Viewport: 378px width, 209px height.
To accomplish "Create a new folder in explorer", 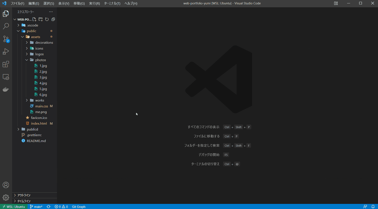I will point(41,19).
